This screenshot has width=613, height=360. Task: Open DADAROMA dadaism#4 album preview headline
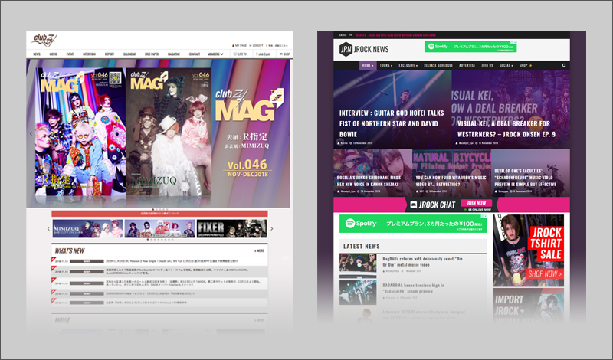(413, 288)
